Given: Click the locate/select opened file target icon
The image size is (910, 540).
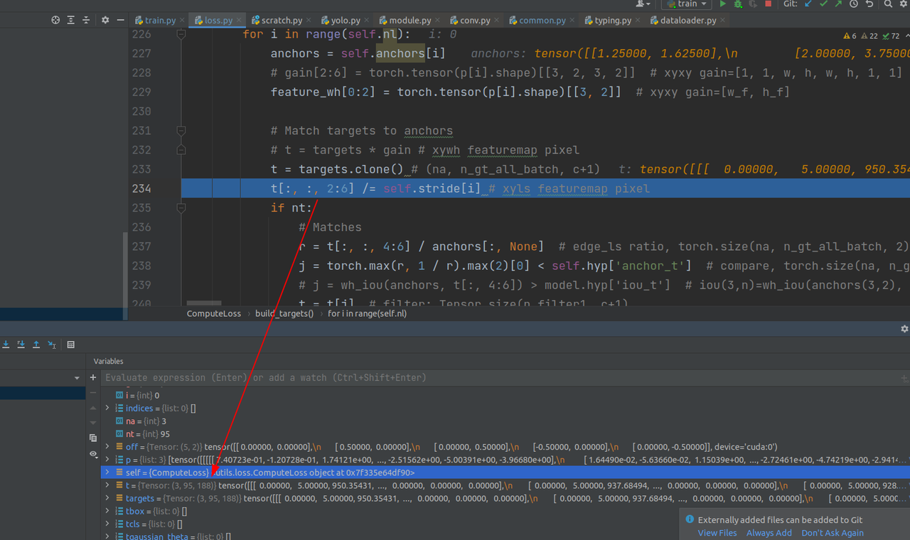Looking at the screenshot, I should tap(55, 20).
